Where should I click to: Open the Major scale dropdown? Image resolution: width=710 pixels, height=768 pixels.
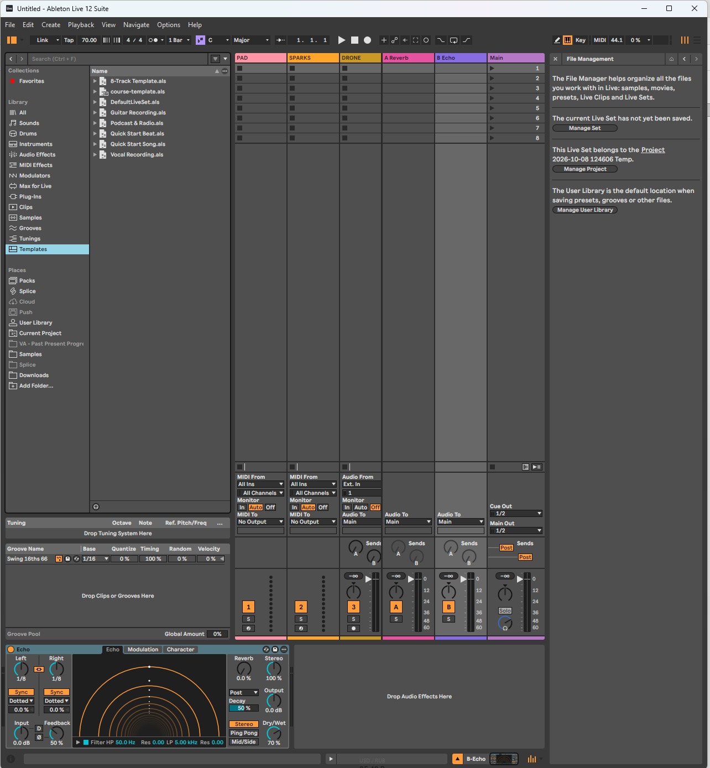251,40
